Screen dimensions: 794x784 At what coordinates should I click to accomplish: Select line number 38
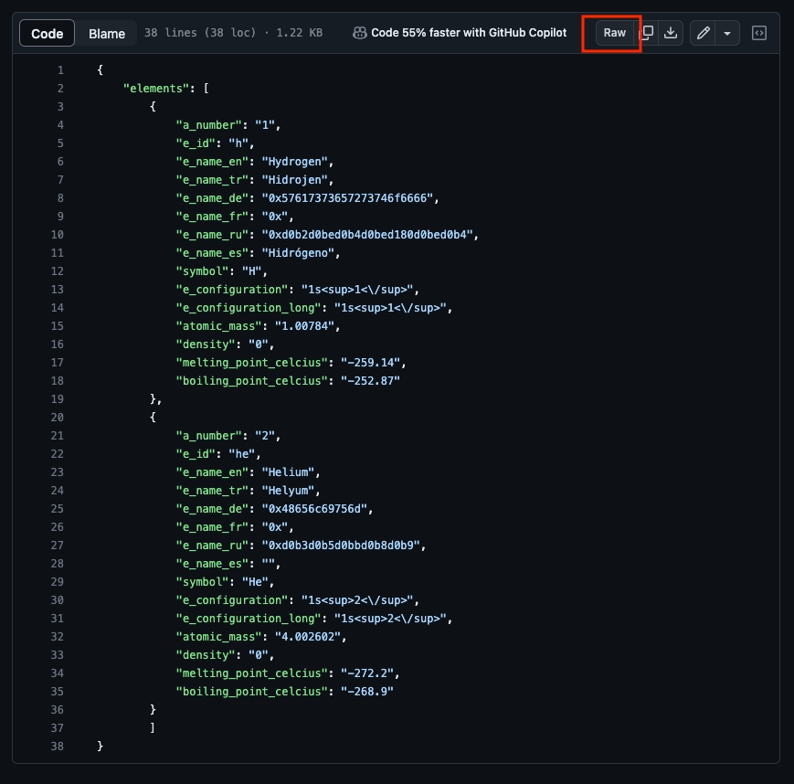(x=58, y=746)
